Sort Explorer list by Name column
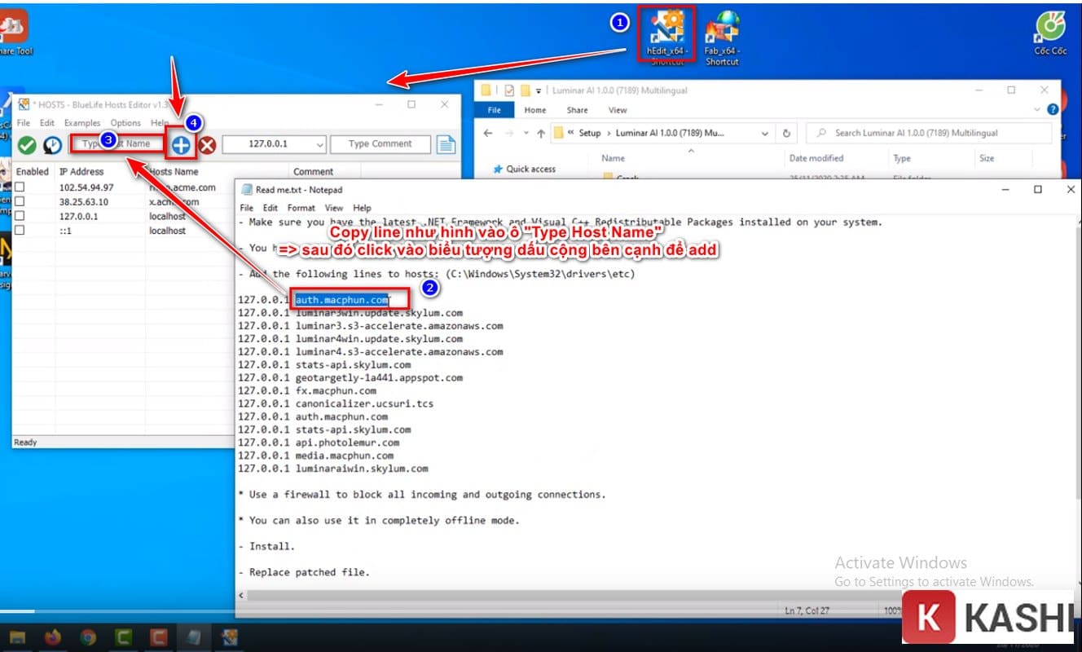Viewport: 1082px width, 652px height. [613, 158]
